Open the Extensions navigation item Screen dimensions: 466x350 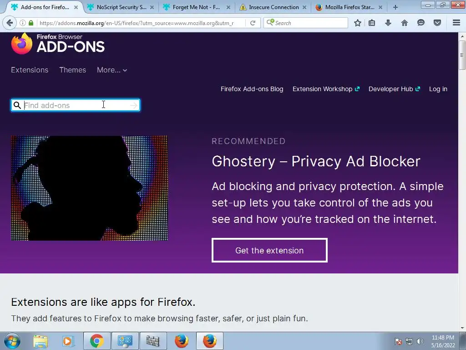[x=30, y=70]
